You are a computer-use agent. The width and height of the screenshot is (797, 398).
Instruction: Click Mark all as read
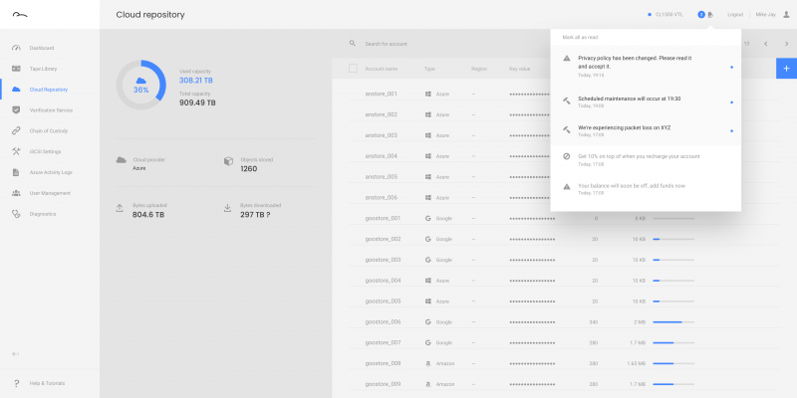[581, 37]
